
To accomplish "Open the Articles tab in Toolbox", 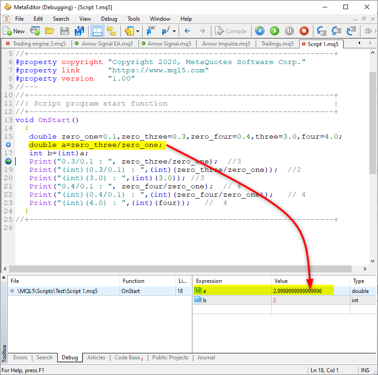I will point(96,357).
